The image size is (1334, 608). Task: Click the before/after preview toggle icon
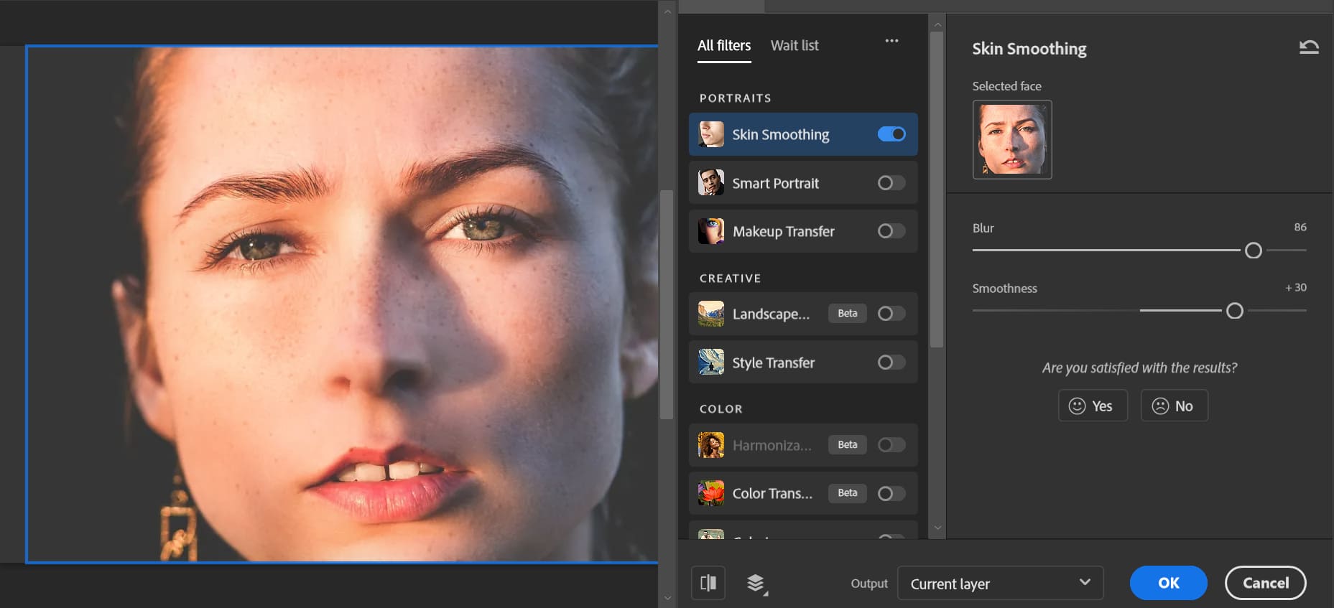click(x=708, y=583)
